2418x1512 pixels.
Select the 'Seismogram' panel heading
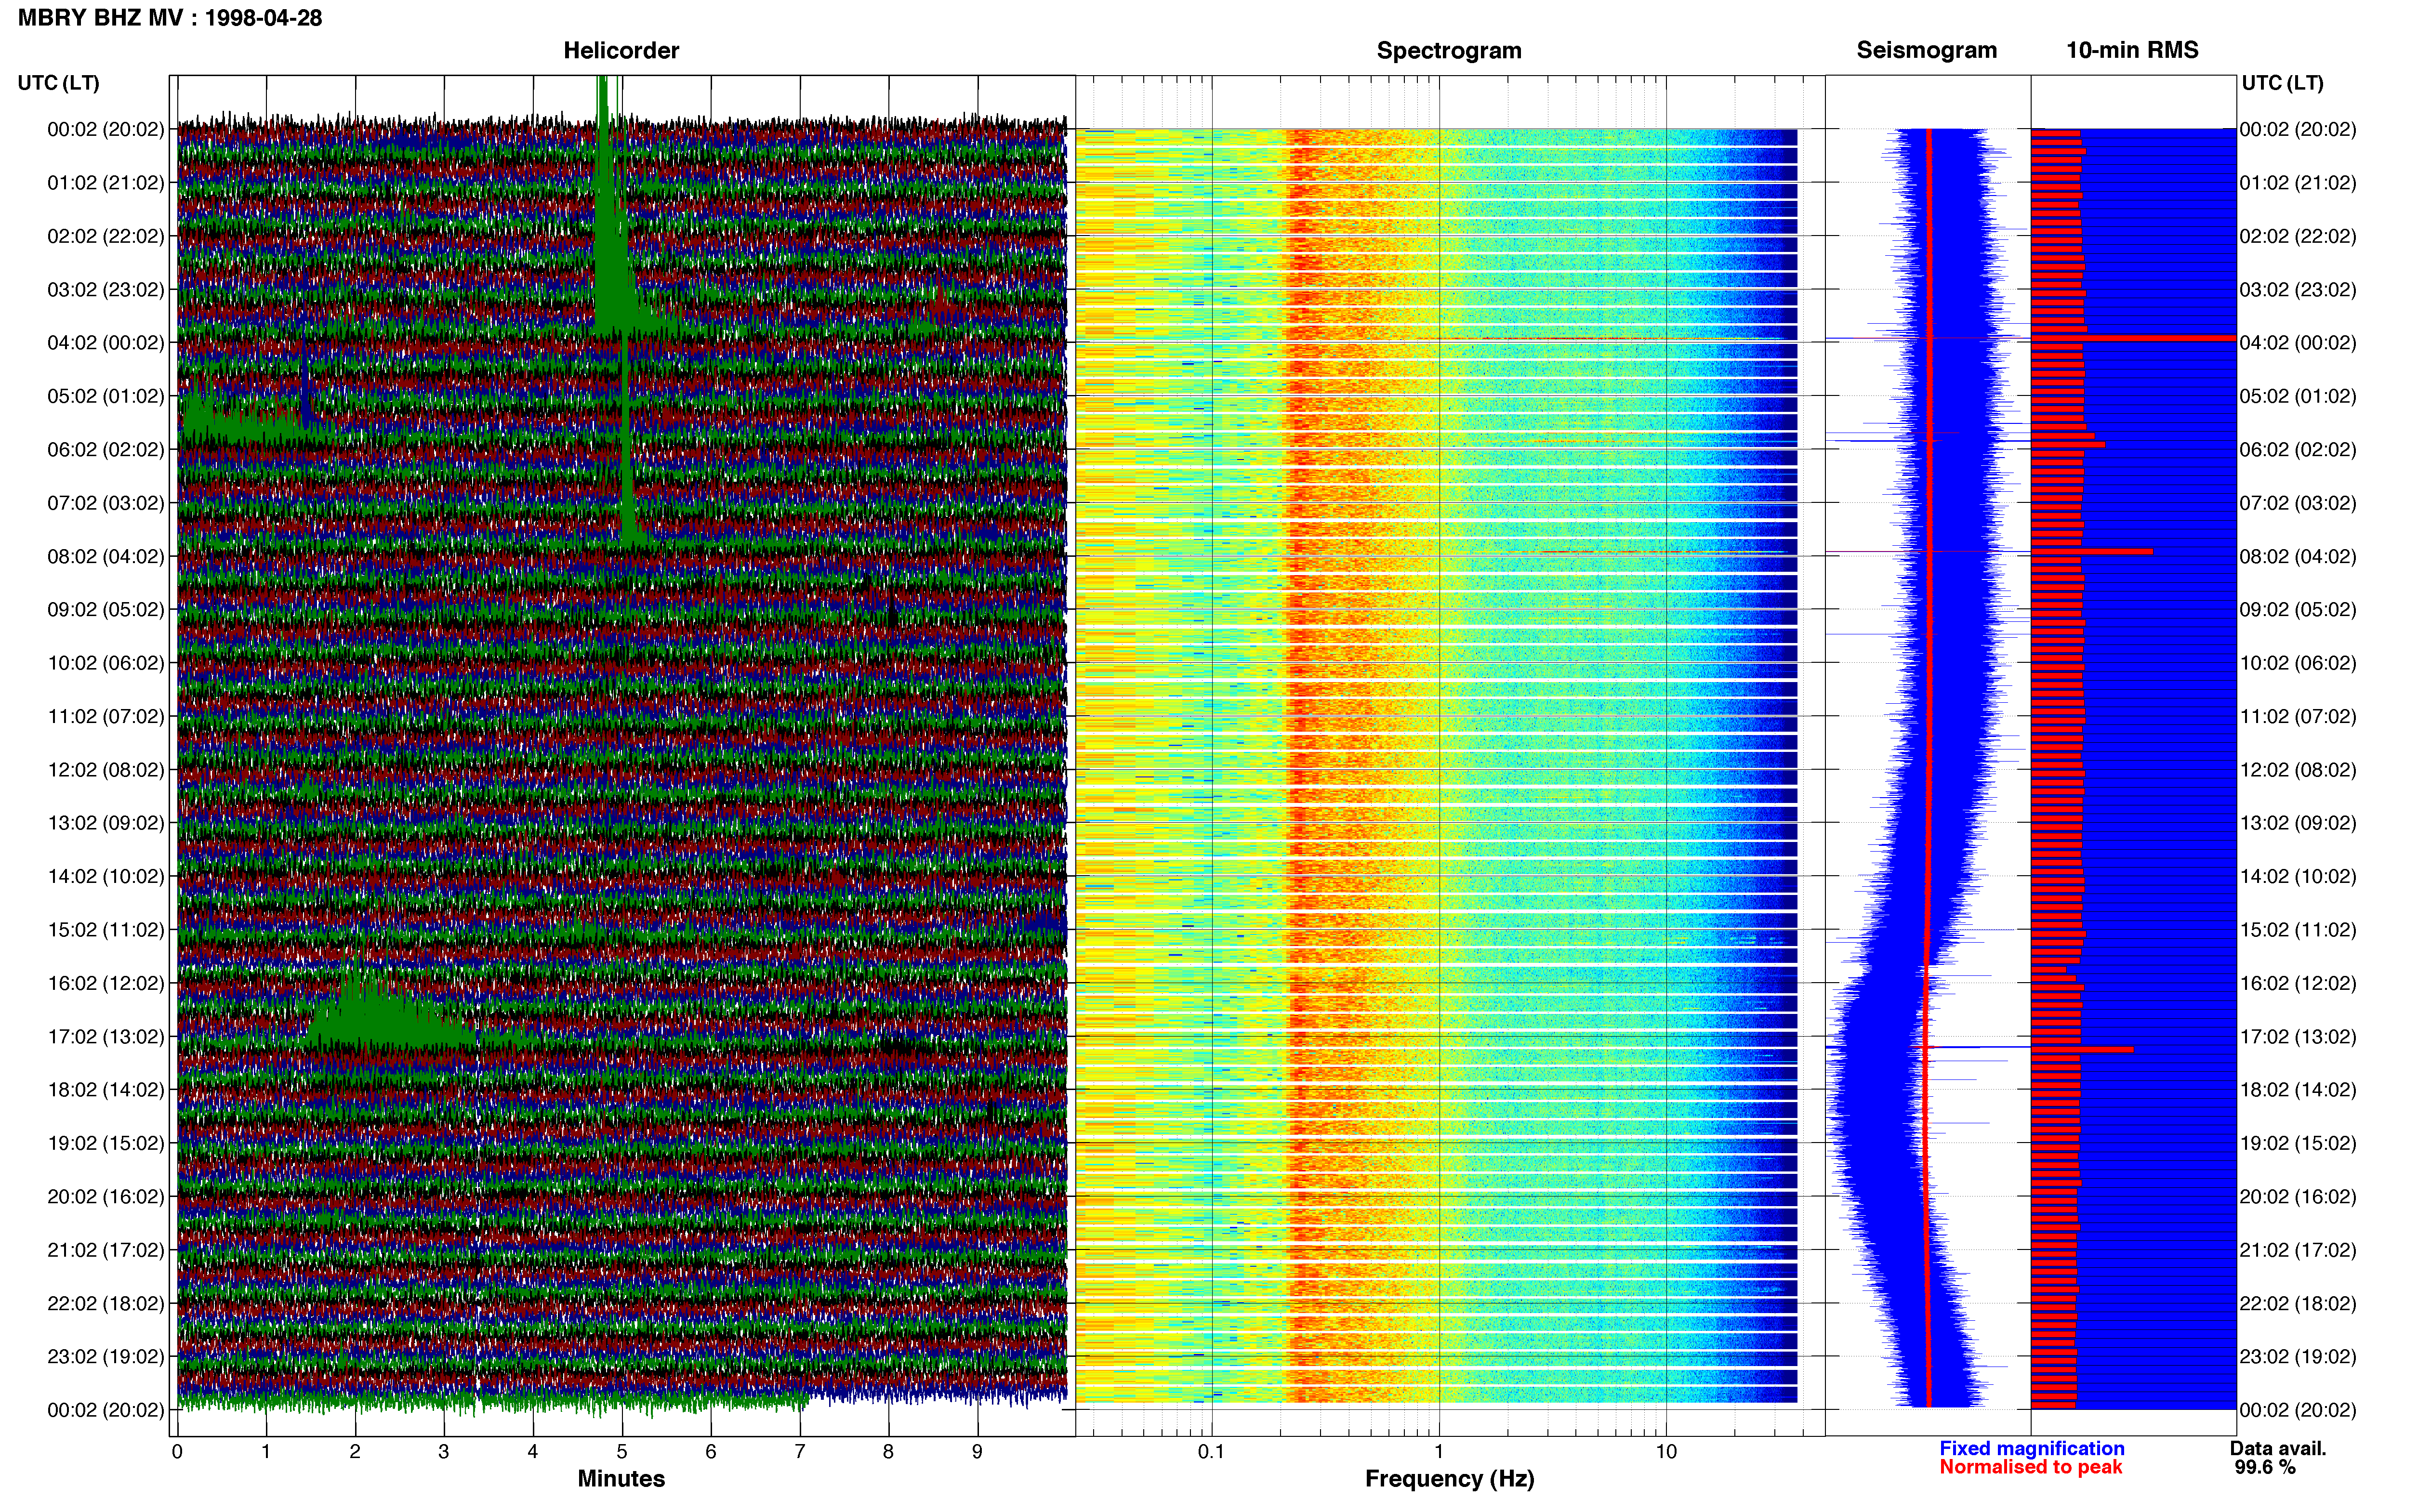pos(1926,50)
